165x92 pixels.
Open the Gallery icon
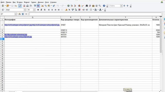tap(93, 6)
